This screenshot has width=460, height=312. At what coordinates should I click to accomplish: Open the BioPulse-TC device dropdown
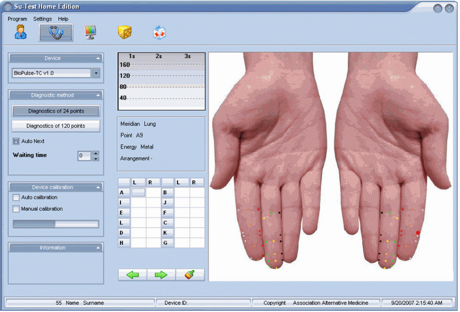click(x=96, y=73)
